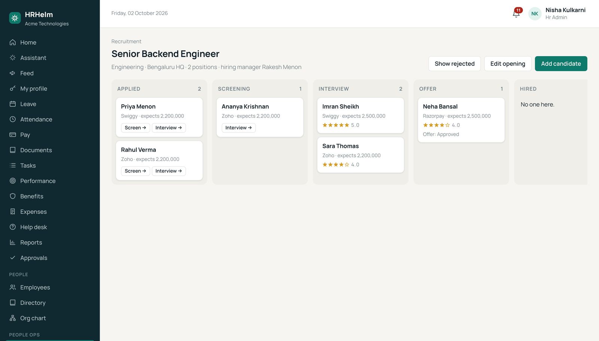Click the Org chart icon
This screenshot has width=599, height=341.
[x=13, y=318]
